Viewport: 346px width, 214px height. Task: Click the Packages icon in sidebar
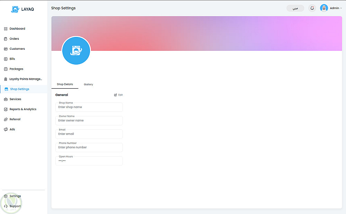click(6, 69)
